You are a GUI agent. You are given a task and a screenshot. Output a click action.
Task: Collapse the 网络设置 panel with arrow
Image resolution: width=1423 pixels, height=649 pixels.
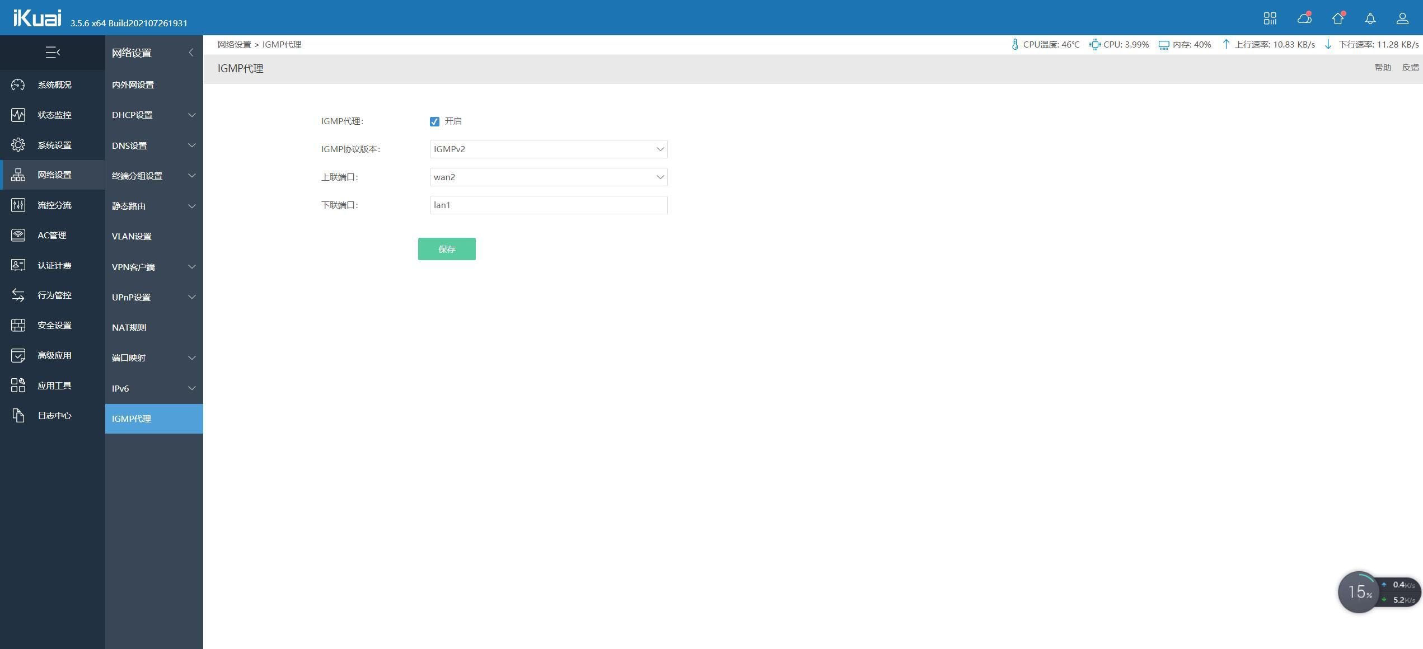(191, 53)
